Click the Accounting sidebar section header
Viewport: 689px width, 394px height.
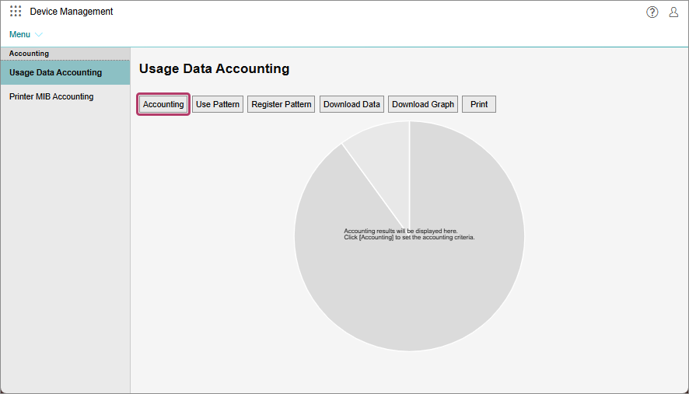pyautogui.click(x=29, y=54)
